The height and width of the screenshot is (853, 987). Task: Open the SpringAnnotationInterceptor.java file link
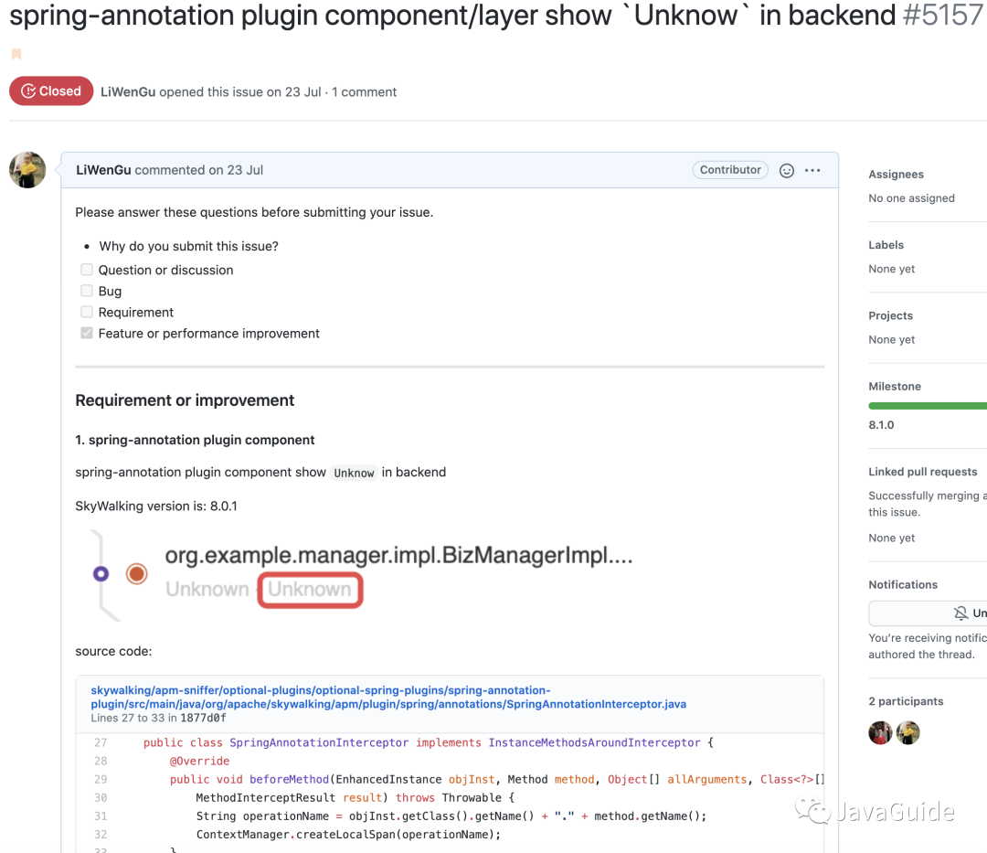pos(388,698)
